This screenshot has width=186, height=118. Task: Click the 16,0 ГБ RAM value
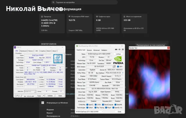pyautogui.click(x=72, y=20)
